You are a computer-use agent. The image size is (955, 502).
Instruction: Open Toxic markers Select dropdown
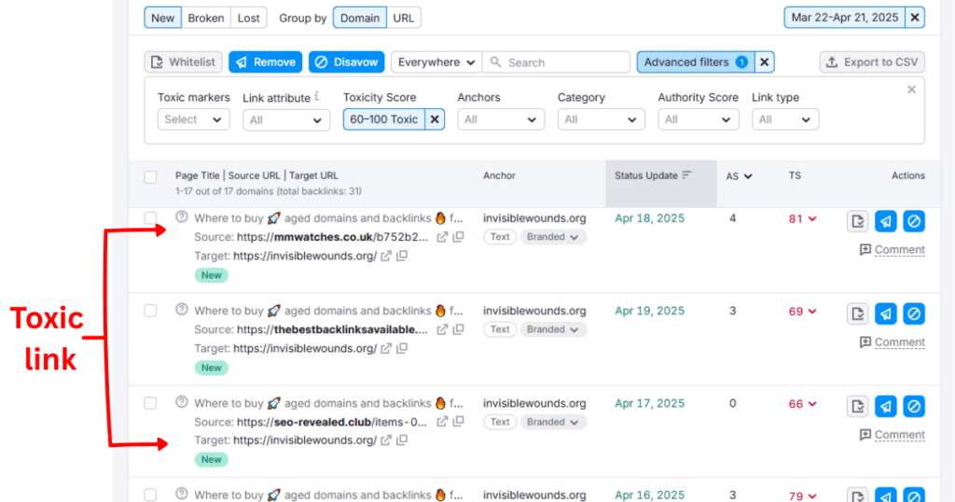pyautogui.click(x=194, y=119)
